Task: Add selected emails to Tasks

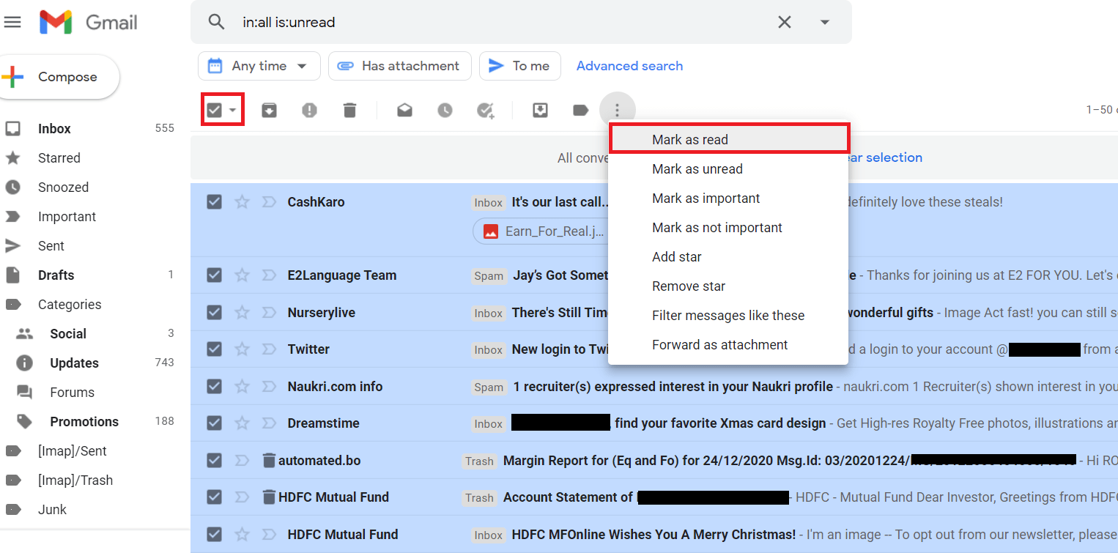Action: [x=485, y=109]
